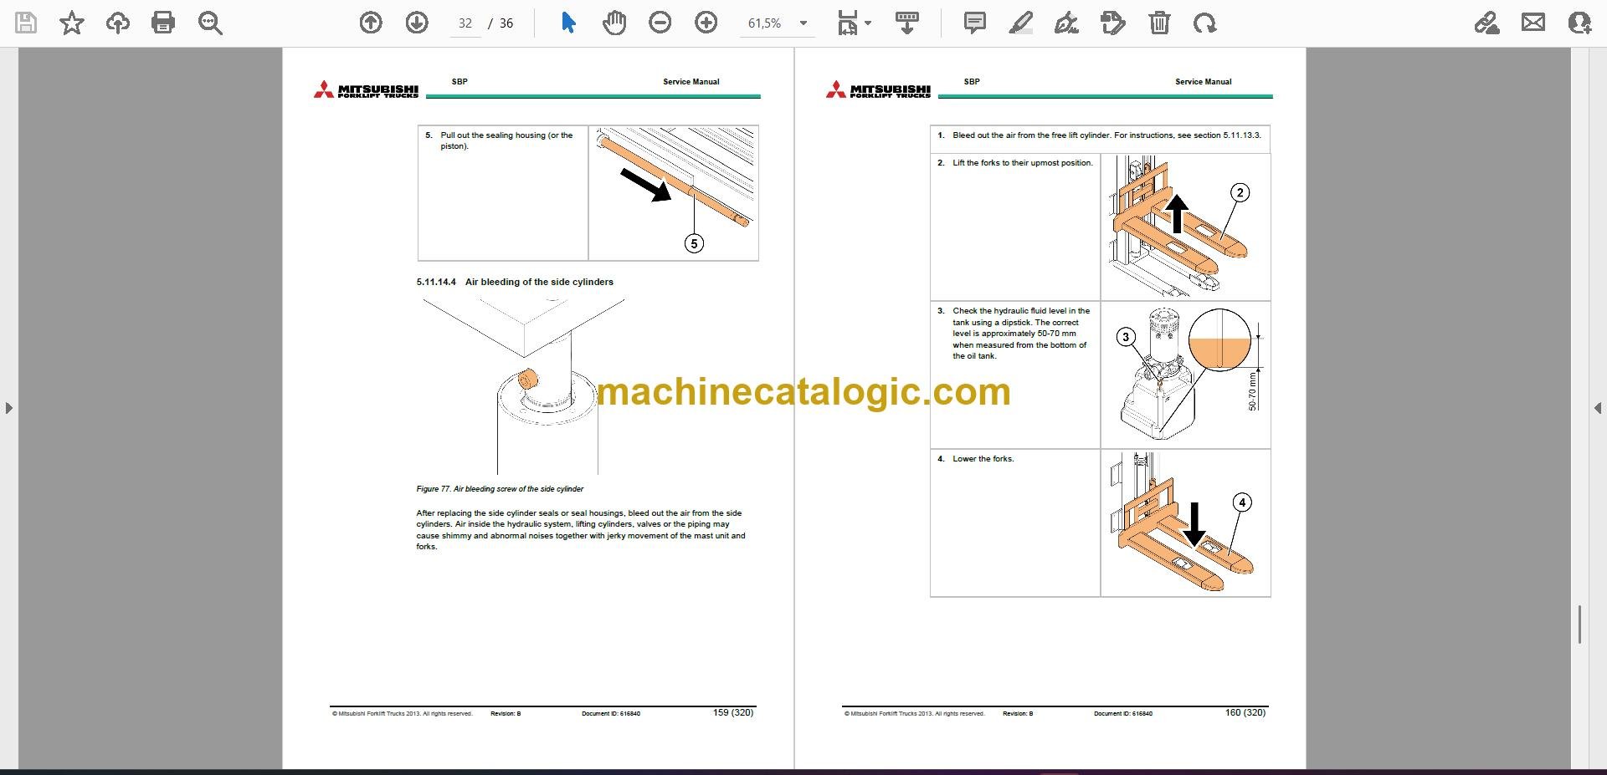Click the vertical scrollbar thumb
1607x775 pixels.
pos(1579,625)
